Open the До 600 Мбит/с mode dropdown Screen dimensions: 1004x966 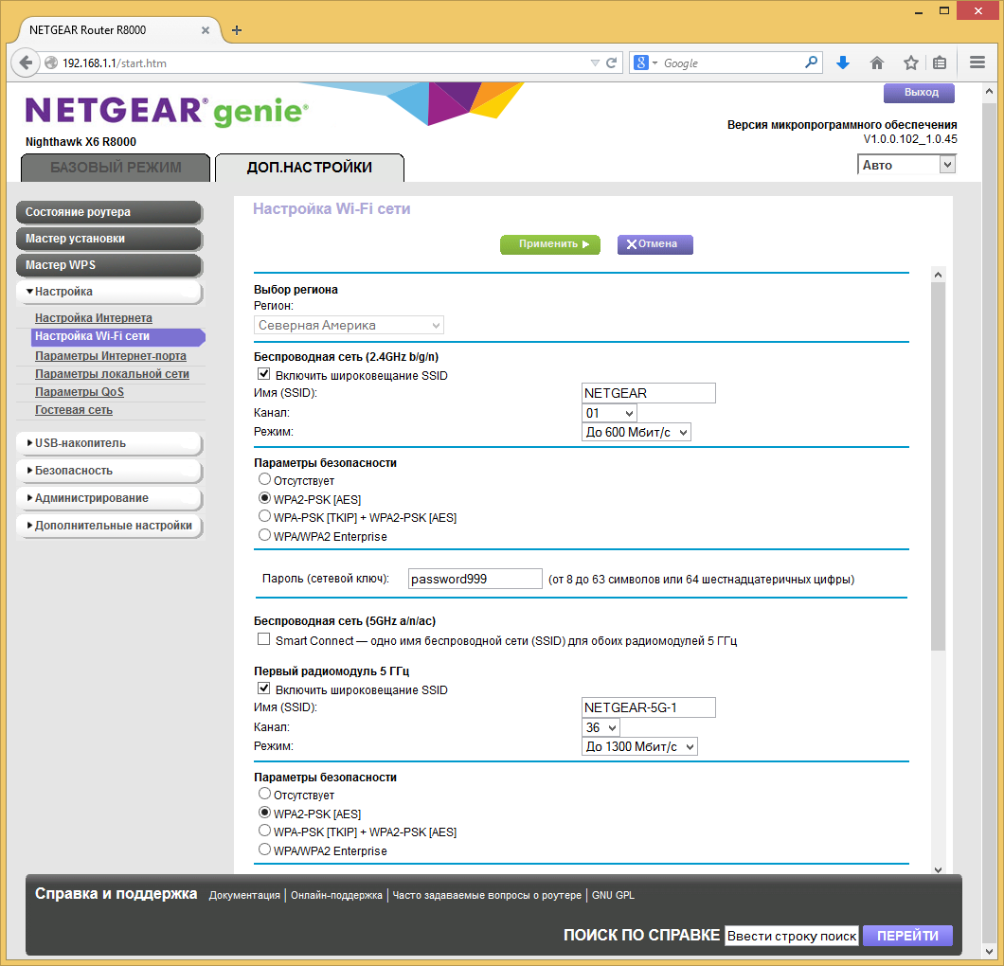[x=636, y=433]
